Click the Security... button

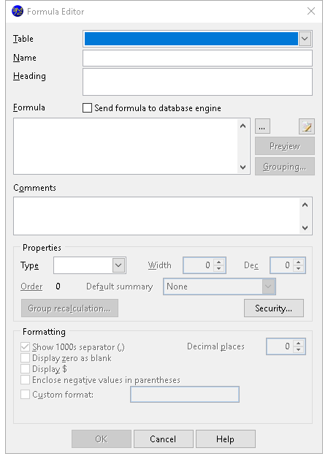pyautogui.click(x=274, y=308)
